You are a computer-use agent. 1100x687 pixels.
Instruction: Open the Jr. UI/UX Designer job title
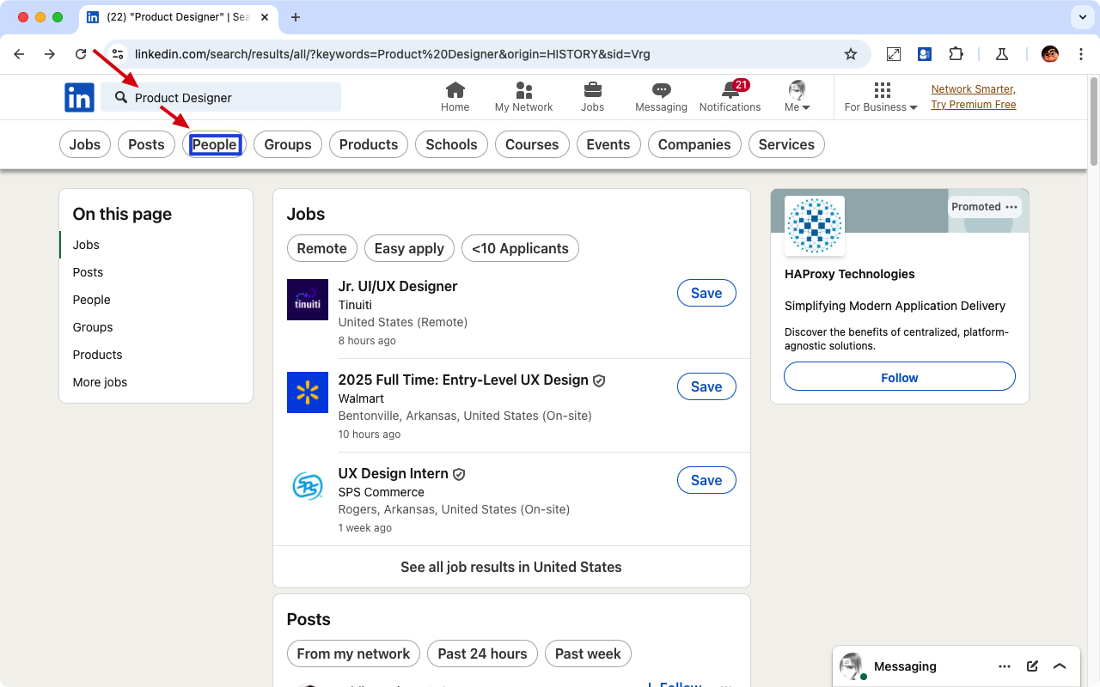[398, 286]
